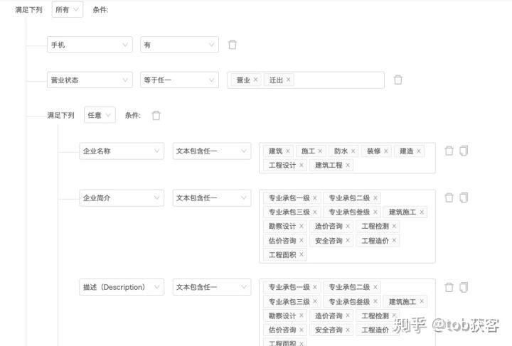512x346 pixels.
Task: Delete the 企业名称 condition row
Action: point(449,151)
